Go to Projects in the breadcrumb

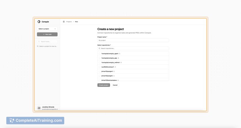click(x=69, y=22)
